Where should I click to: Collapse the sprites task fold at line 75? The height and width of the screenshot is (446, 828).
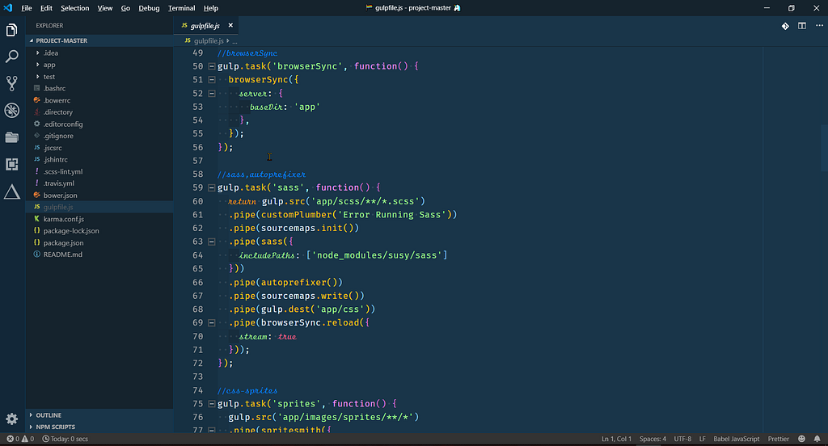click(x=211, y=404)
